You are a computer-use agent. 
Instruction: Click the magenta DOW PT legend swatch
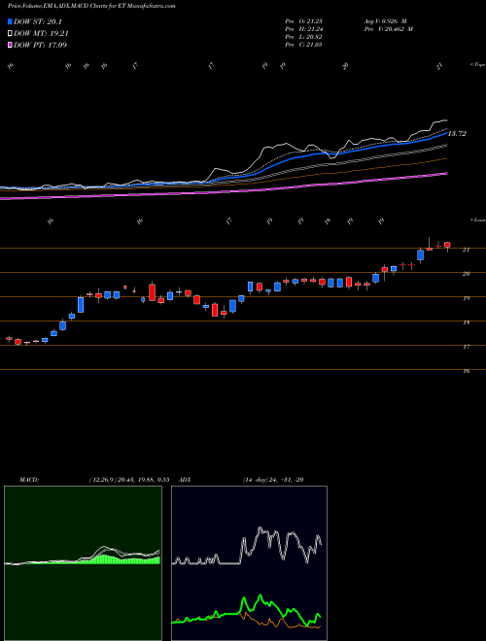[10, 45]
